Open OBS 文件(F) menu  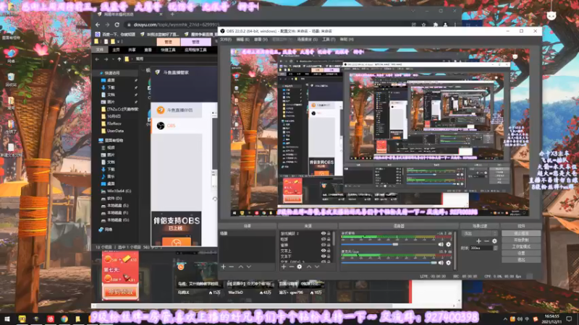[x=226, y=40]
